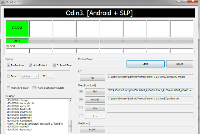Toggle the F. Reset Time checkbox

click(54, 65)
